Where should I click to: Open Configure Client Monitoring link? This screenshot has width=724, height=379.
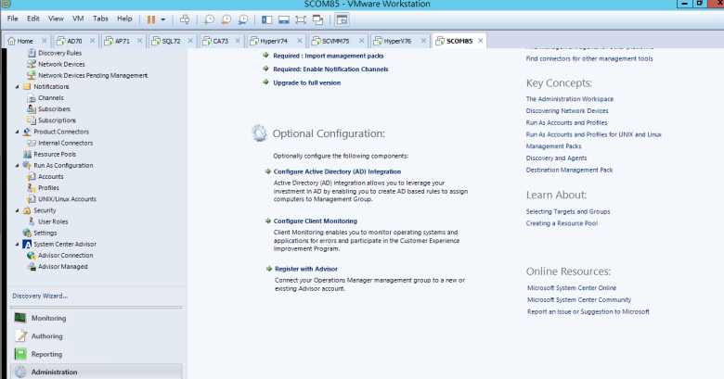coord(315,221)
